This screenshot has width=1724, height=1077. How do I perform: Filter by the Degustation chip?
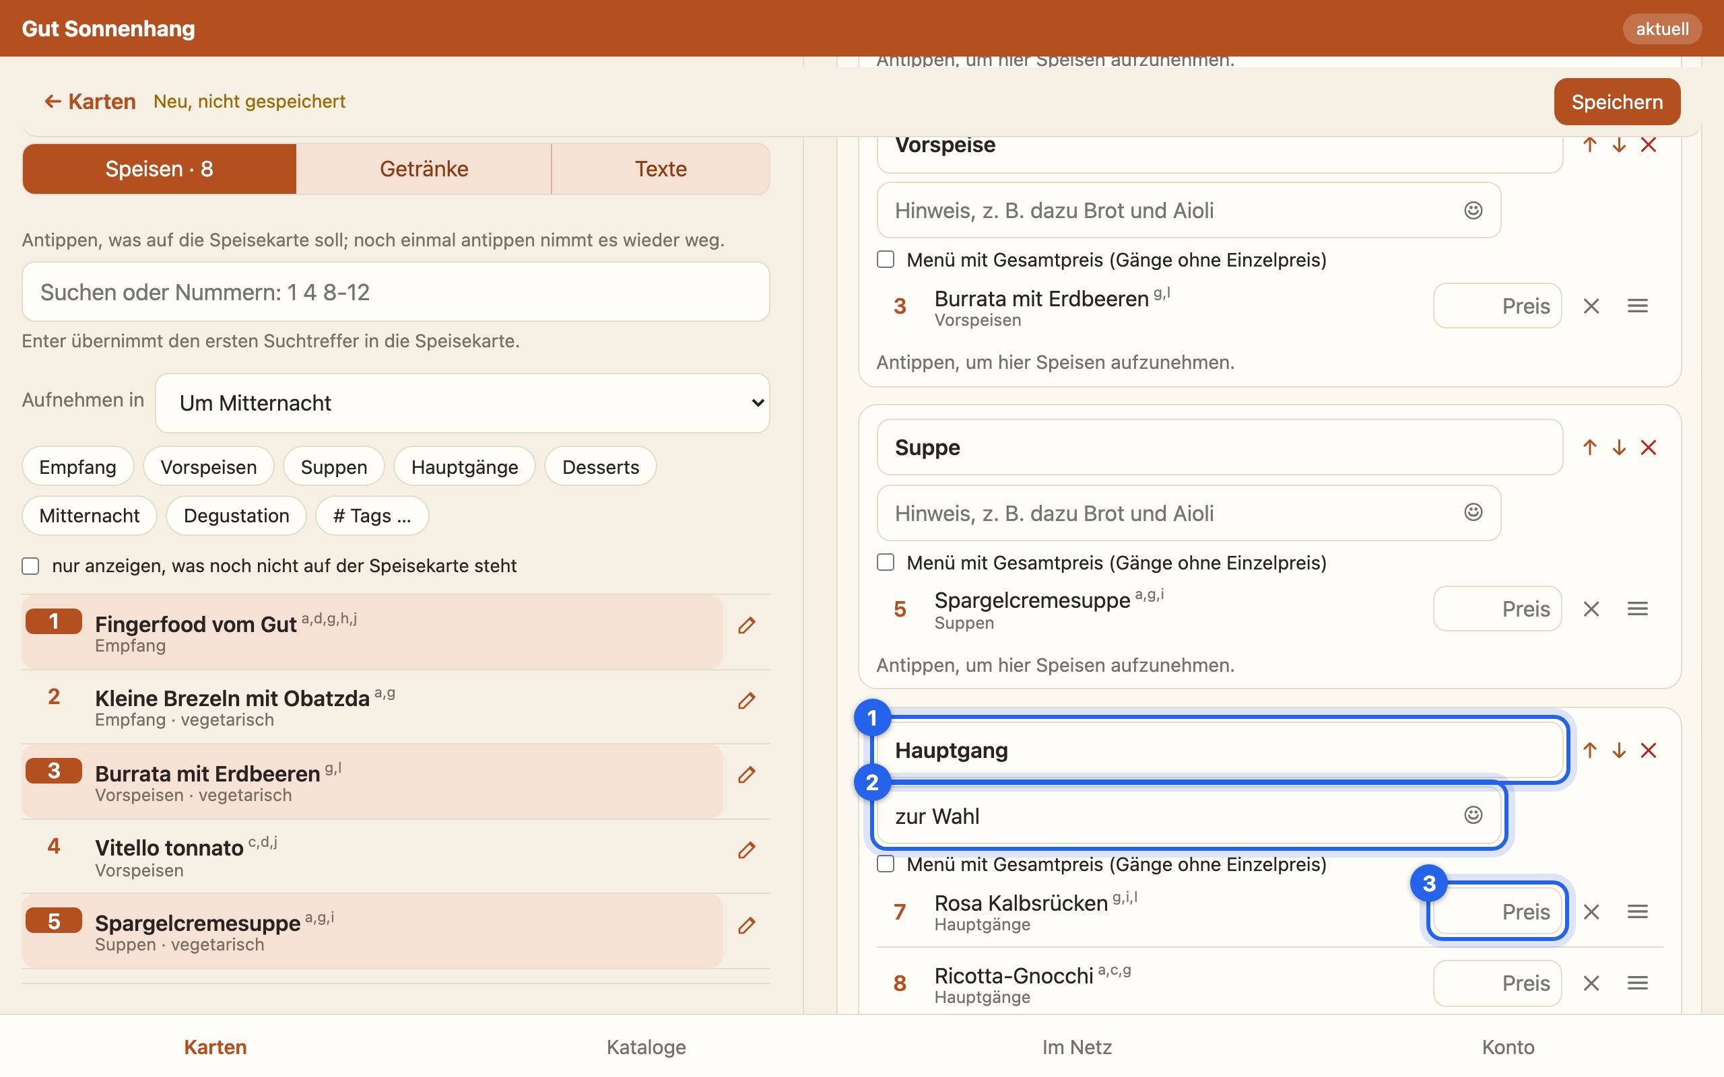coord(236,516)
